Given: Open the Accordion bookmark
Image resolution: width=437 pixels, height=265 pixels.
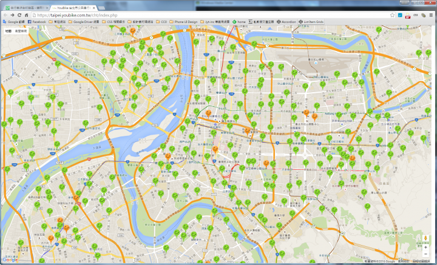Looking at the screenshot, I should tap(286, 22).
